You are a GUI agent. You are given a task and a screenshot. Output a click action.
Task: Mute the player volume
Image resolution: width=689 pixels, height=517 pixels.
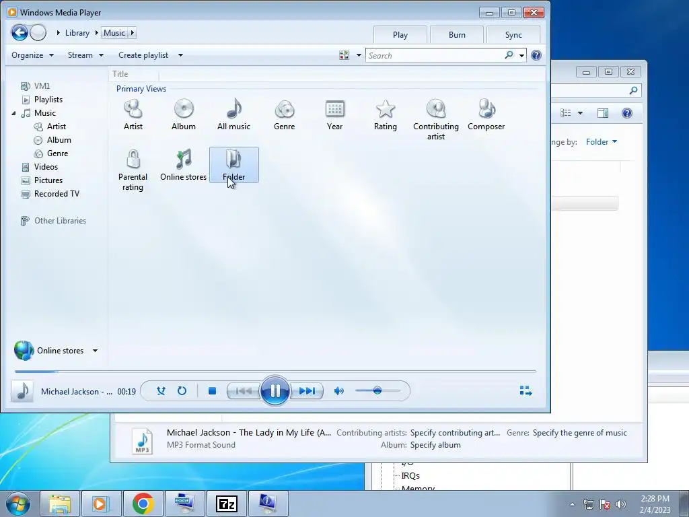pyautogui.click(x=339, y=391)
